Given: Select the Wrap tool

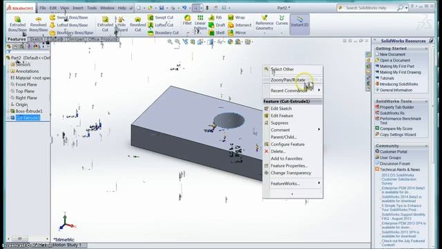Looking at the screenshot, I should pyautogui.click(x=236, y=17).
